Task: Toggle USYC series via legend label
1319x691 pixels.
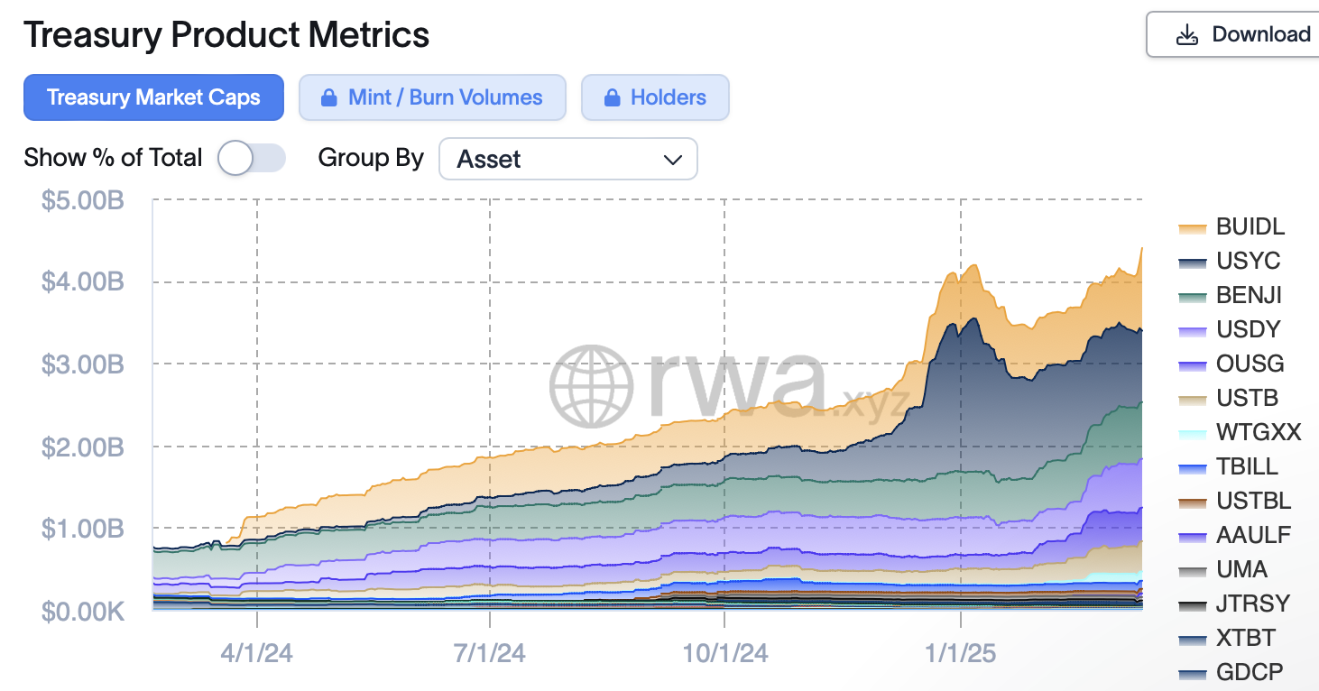Action: (x=1249, y=261)
